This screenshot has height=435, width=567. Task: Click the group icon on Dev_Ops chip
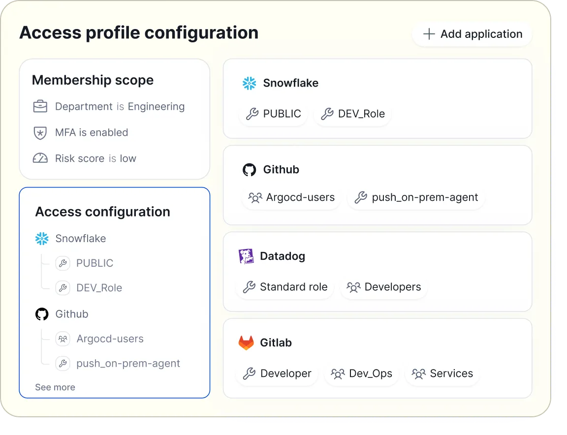(338, 373)
